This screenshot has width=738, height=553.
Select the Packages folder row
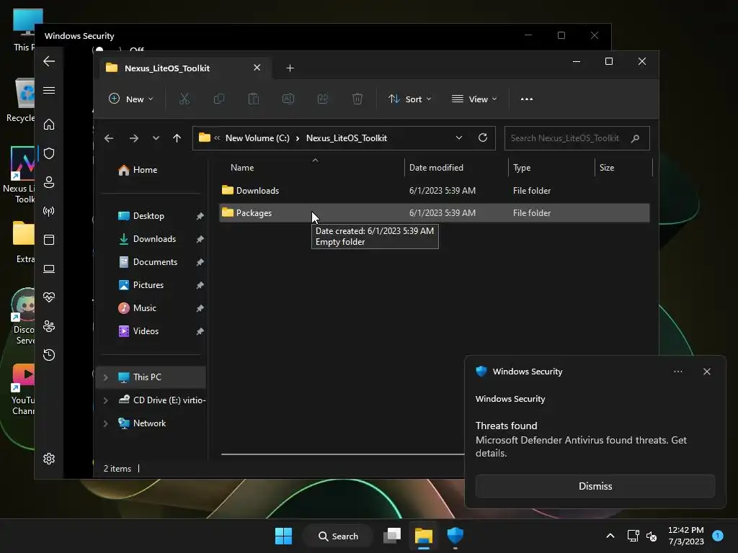tap(435, 213)
